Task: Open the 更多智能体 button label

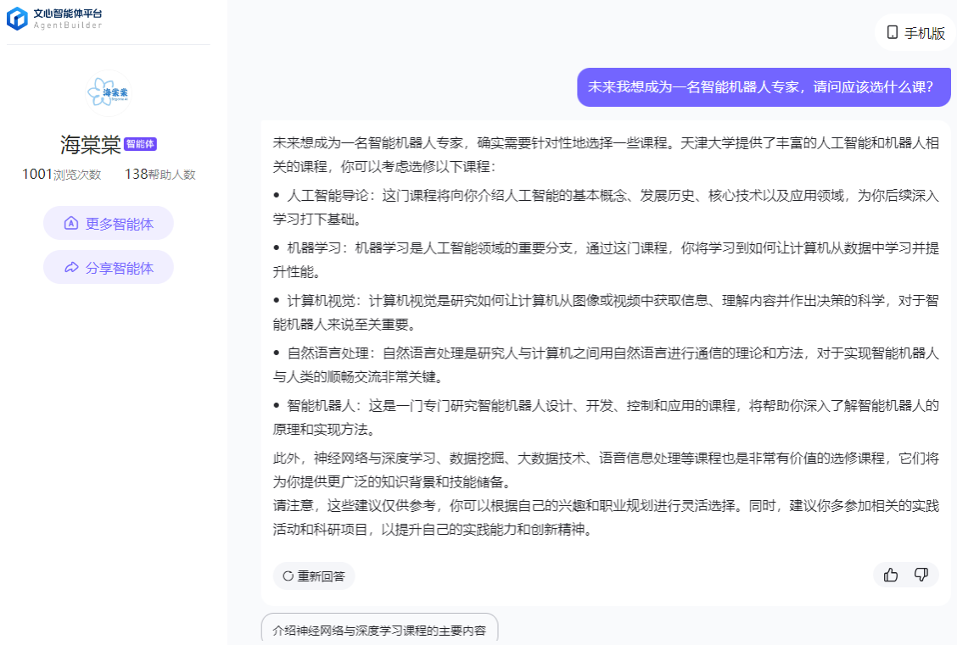Action: point(120,224)
